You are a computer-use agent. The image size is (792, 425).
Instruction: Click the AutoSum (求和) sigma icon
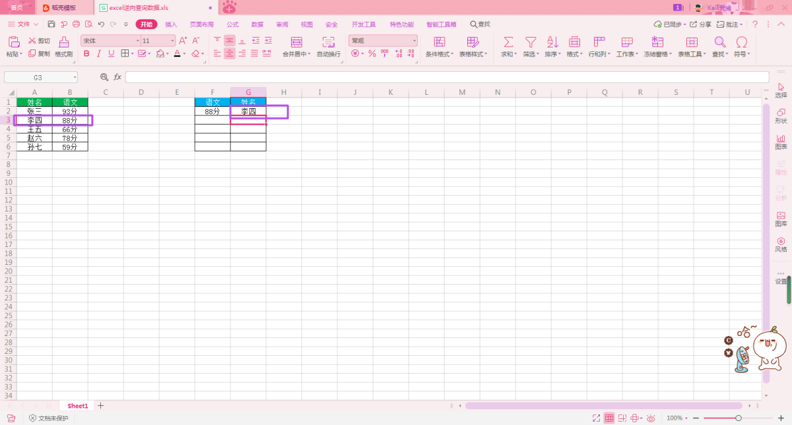[x=508, y=42]
